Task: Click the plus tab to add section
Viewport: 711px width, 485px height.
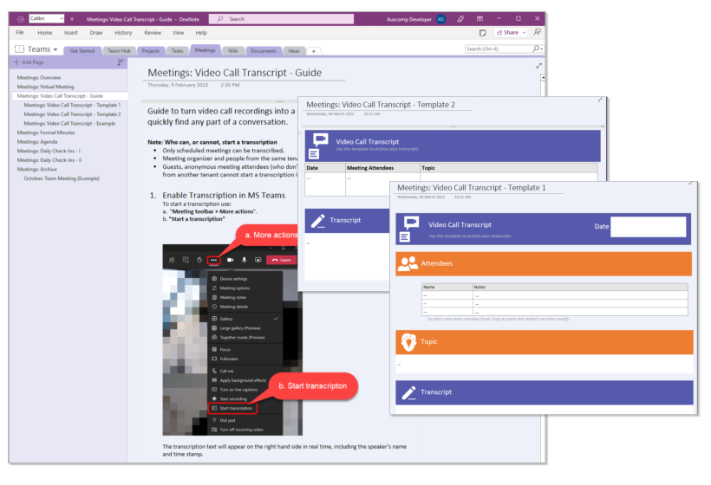Action: click(314, 51)
